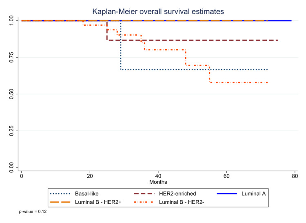Viewport: 306px width, 223px height.
Task: Click the 60 months x-axis tick
Action: coord(226,176)
